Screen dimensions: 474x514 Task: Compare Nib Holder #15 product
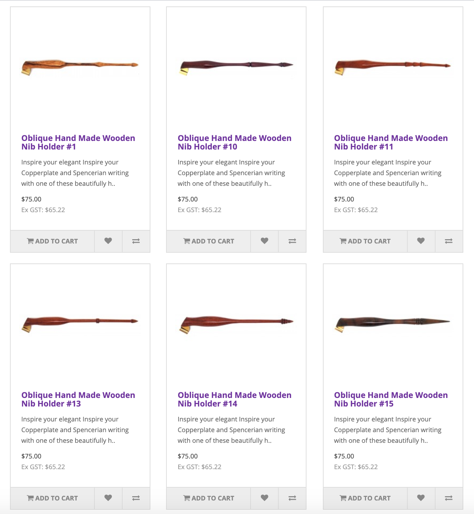(x=449, y=498)
